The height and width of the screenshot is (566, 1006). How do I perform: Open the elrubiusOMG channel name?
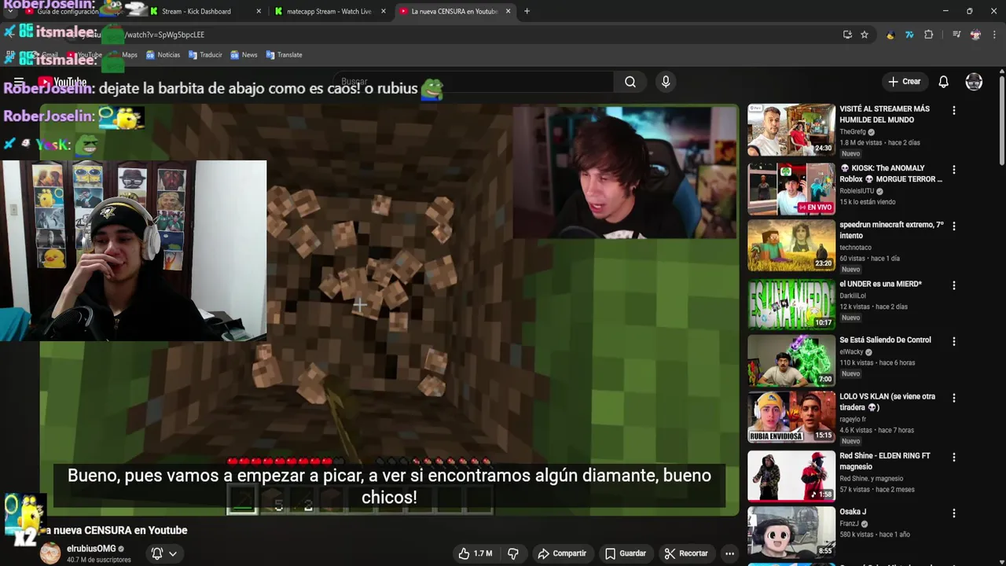91,549
